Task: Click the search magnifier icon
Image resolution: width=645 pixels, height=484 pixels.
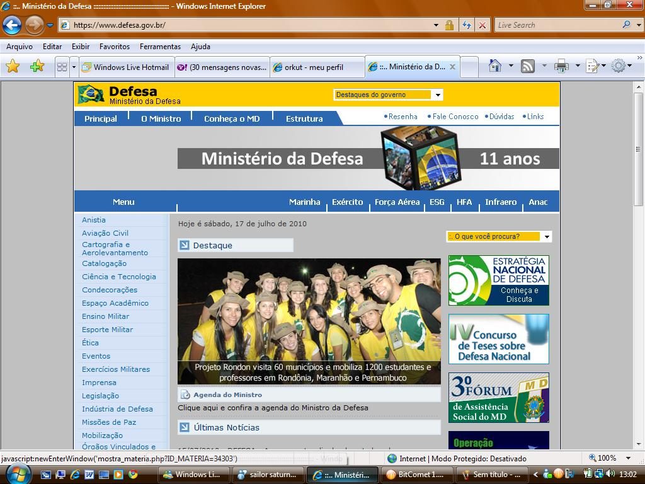Action: pos(626,25)
